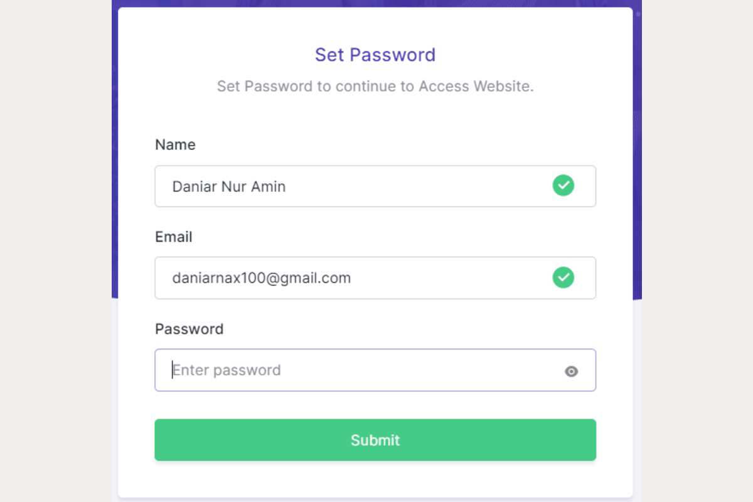Click the blinking text cursor in Password field
The image size is (753, 502).
coord(173,370)
